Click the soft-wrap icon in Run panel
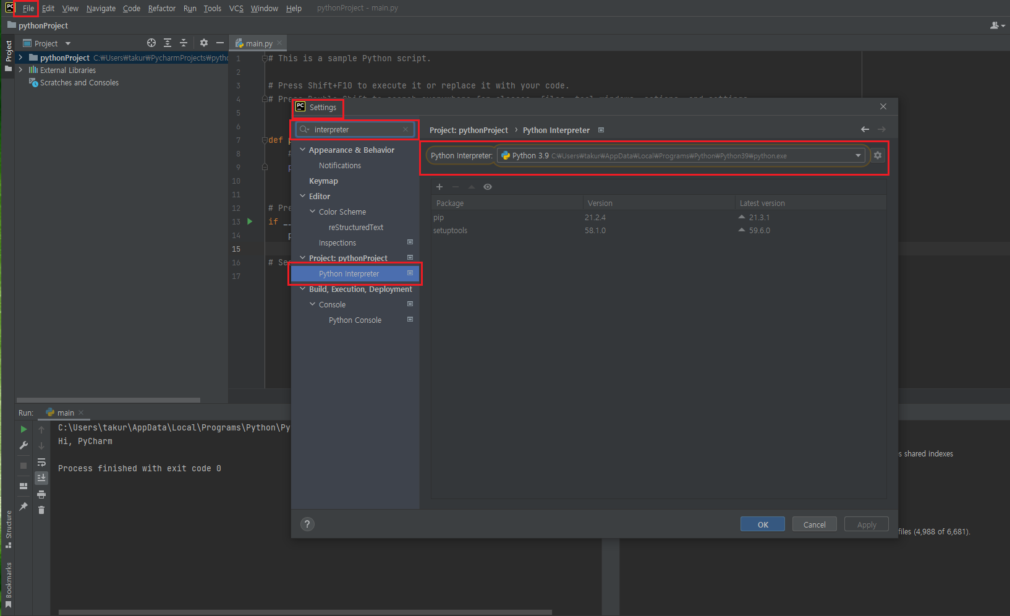The height and width of the screenshot is (616, 1010). [41, 462]
